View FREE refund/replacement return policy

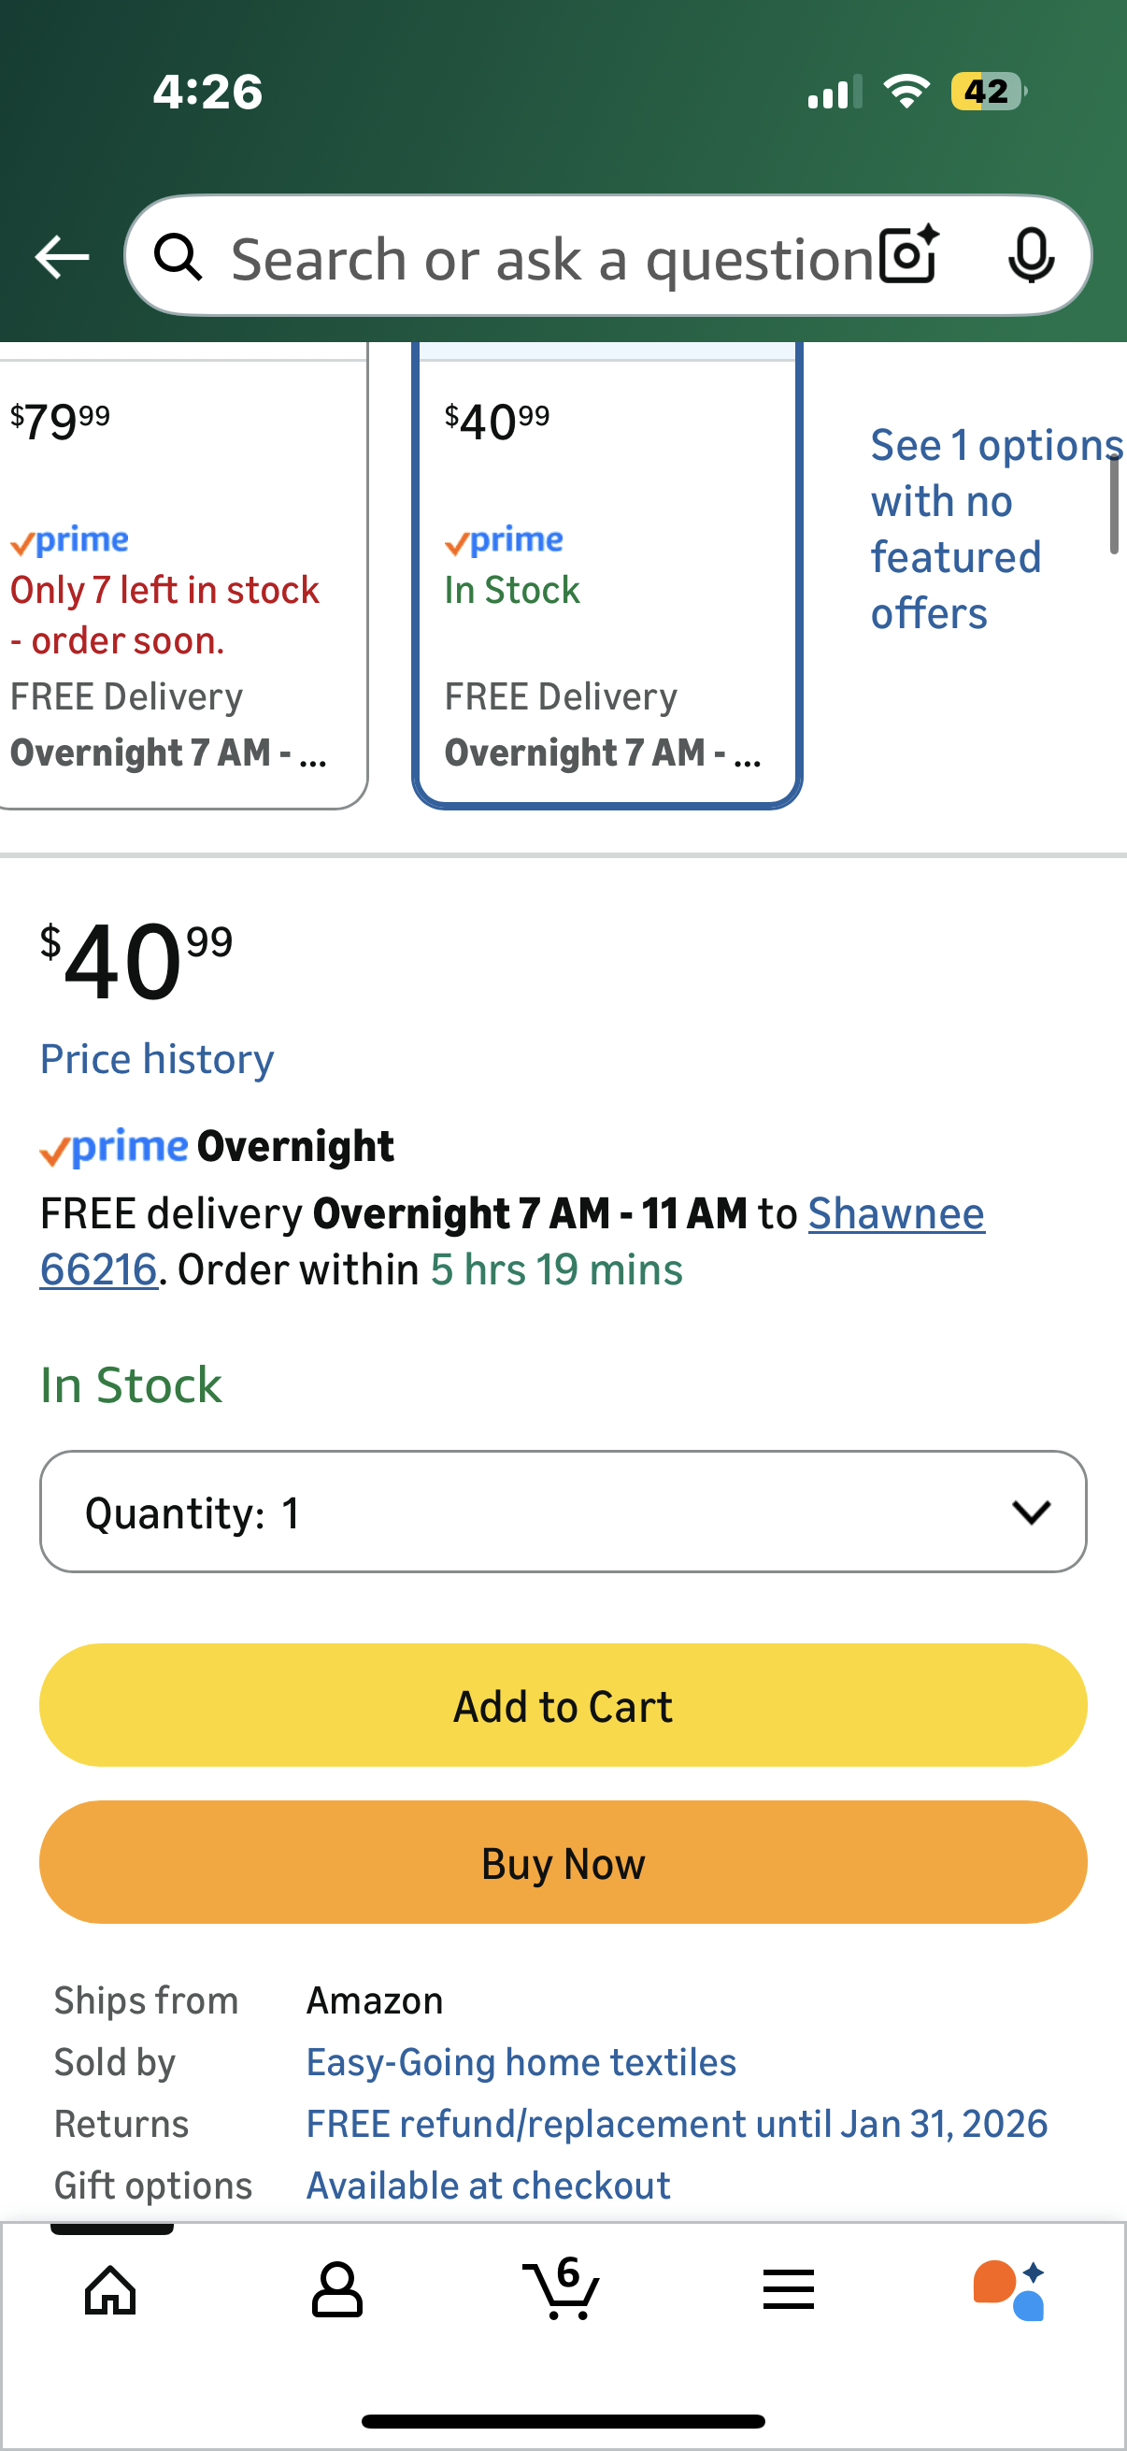(x=677, y=2124)
